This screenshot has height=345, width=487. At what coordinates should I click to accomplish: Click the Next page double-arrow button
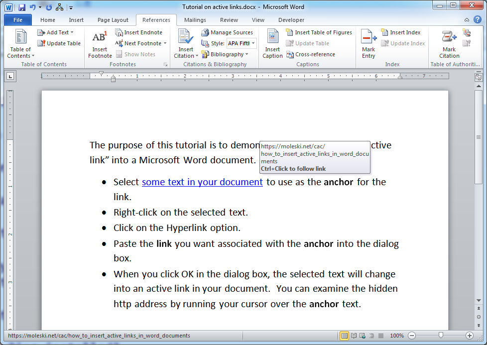pyautogui.click(x=479, y=326)
